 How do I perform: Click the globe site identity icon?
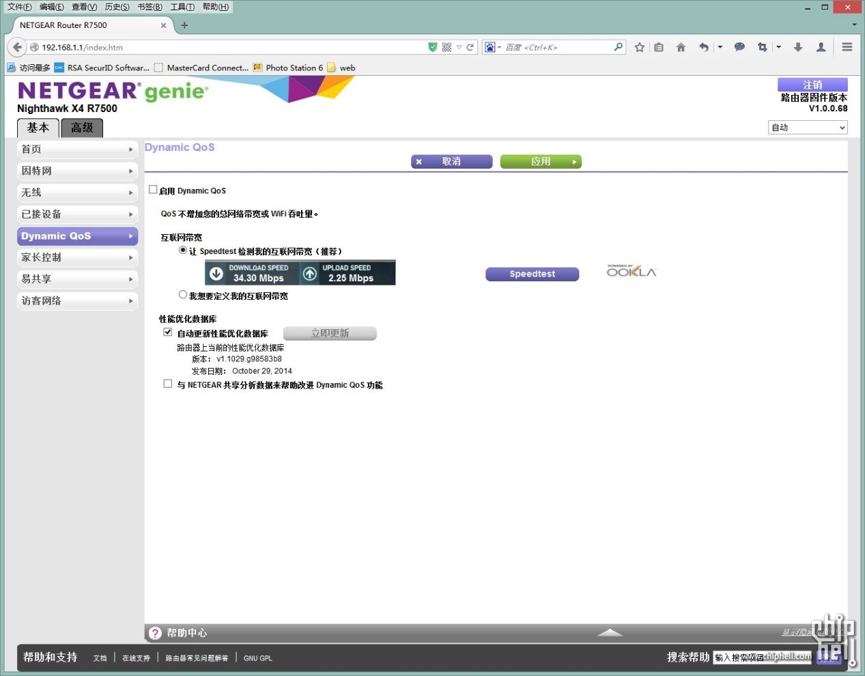[34, 48]
